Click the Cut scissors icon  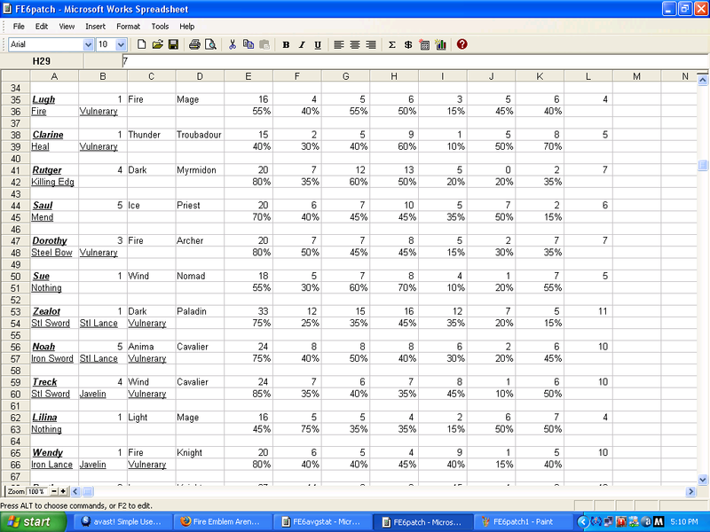click(x=233, y=44)
